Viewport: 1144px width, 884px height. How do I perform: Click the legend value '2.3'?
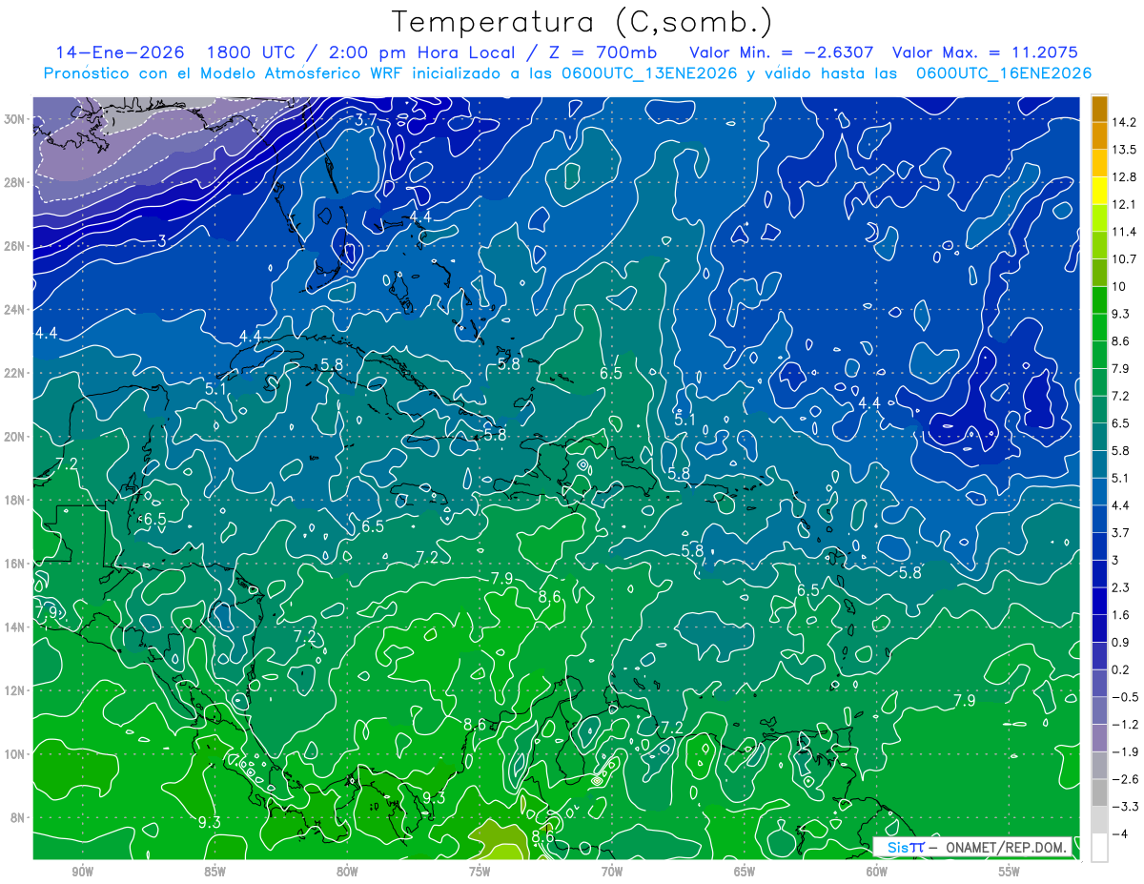pos(1120,587)
